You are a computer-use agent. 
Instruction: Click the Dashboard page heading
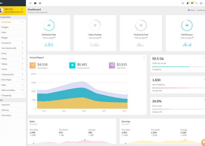(34, 10)
